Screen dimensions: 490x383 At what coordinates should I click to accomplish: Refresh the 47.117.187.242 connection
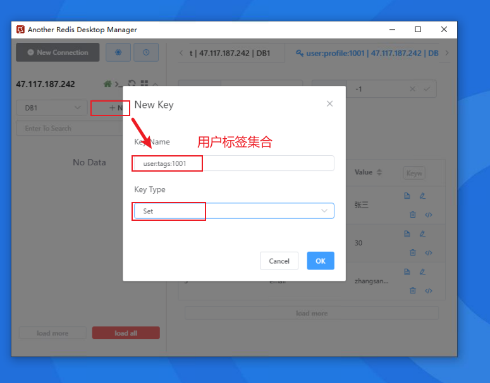pos(132,83)
